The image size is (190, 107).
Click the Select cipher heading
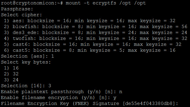[x=21, y=15]
